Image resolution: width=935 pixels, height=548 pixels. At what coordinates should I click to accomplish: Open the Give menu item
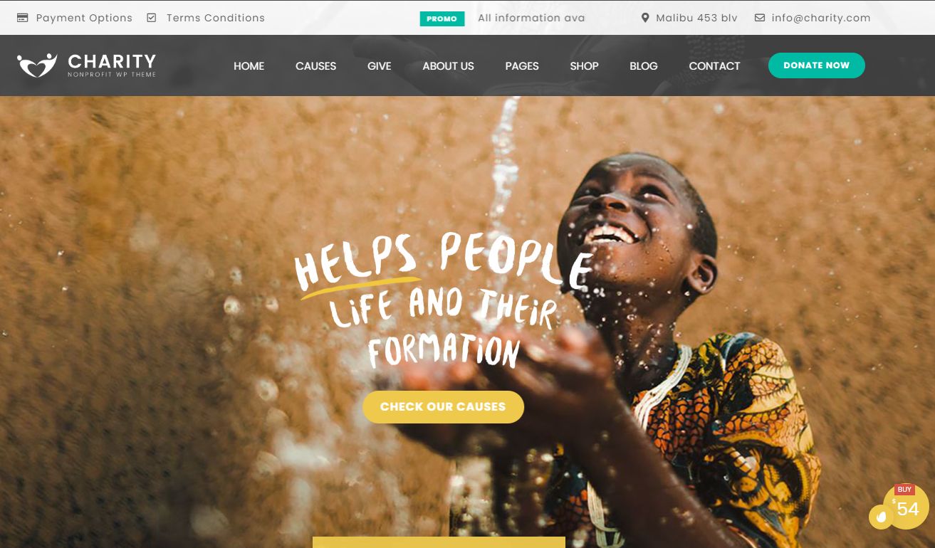coord(380,65)
